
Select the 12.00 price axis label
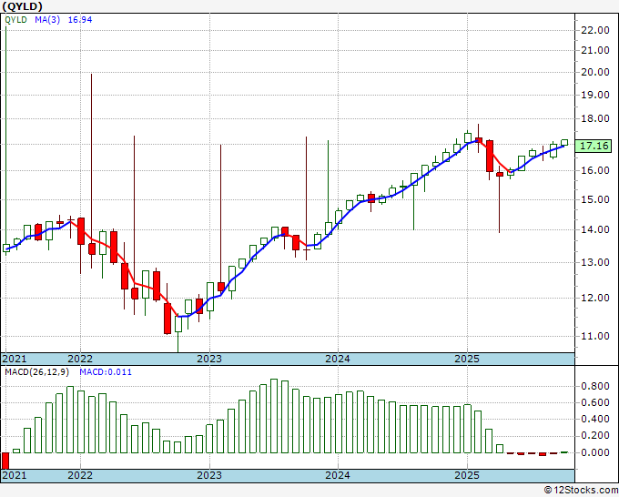tap(595, 298)
